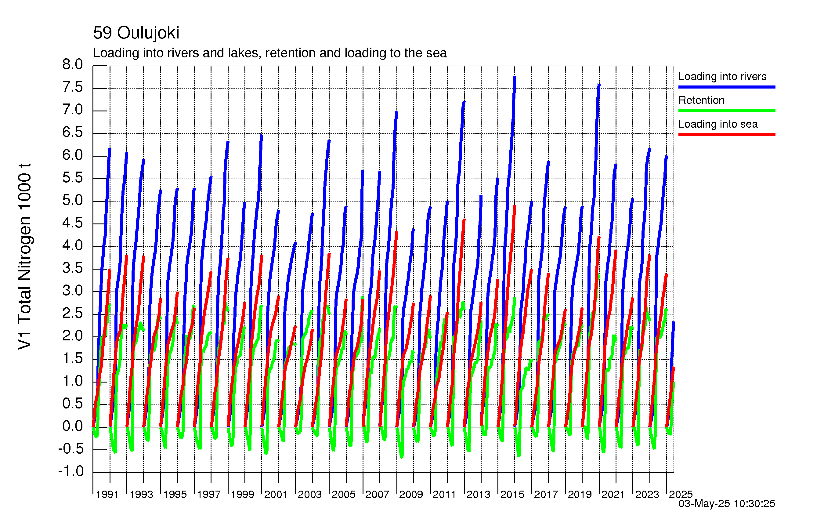Click the timestamp '03-May-25 10:30:25'
824x519 pixels.
pyautogui.click(x=726, y=504)
